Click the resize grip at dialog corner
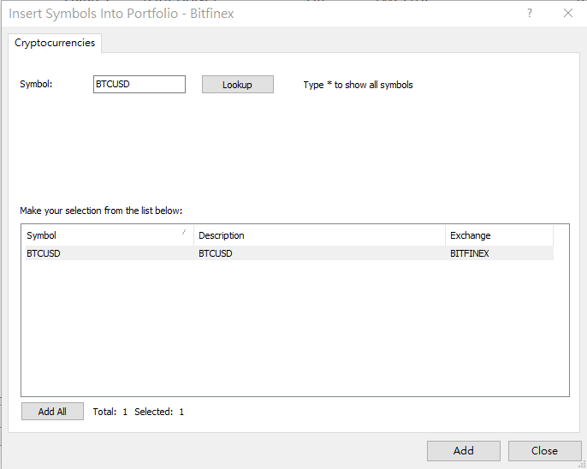Viewport: 587px width, 469px height. click(x=582, y=464)
